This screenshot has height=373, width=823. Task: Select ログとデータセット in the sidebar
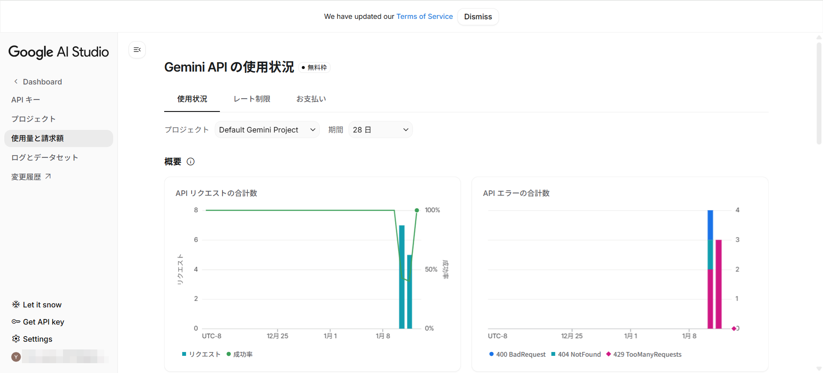[45, 157]
